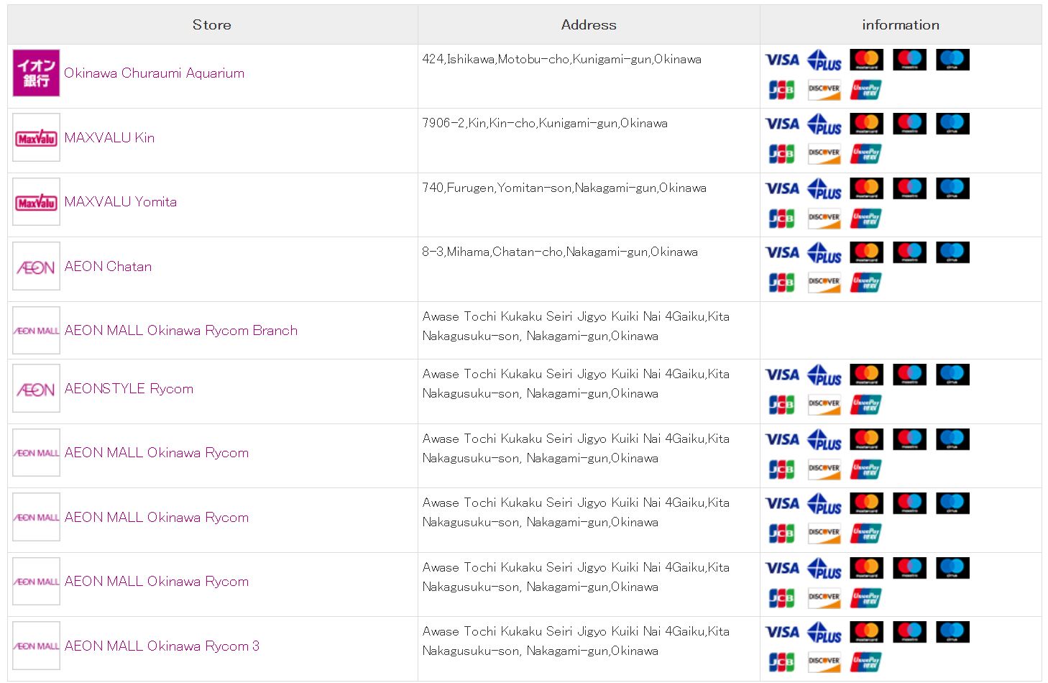
Task: Click the Cirrus icon in Okinawa Churaumi Aquarium row
Action: click(952, 60)
